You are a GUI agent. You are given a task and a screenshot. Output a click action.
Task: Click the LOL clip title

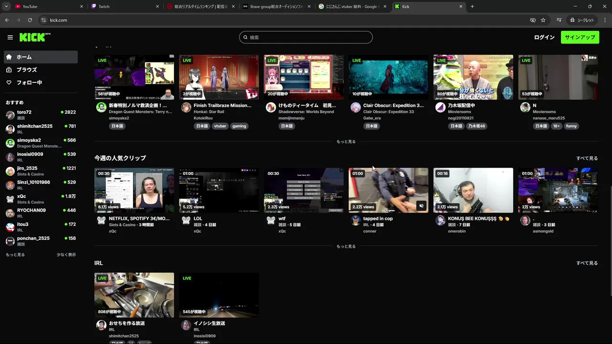coord(198,219)
